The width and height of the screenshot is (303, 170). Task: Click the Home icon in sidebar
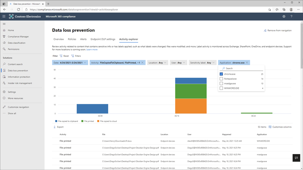pyautogui.click(x=4, y=30)
